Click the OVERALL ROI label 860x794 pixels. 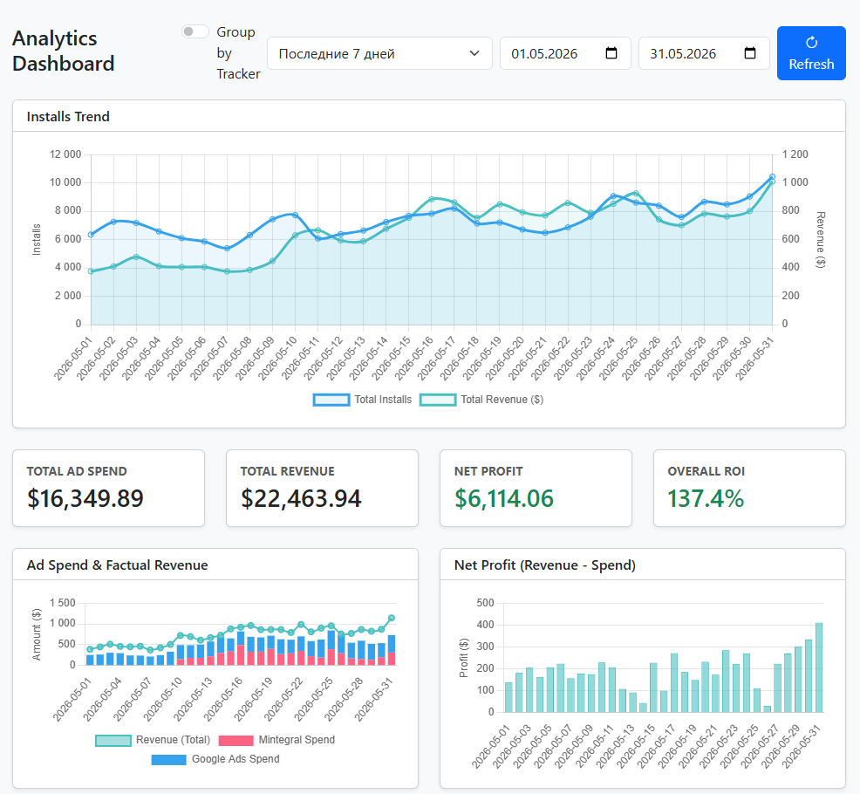pos(706,471)
